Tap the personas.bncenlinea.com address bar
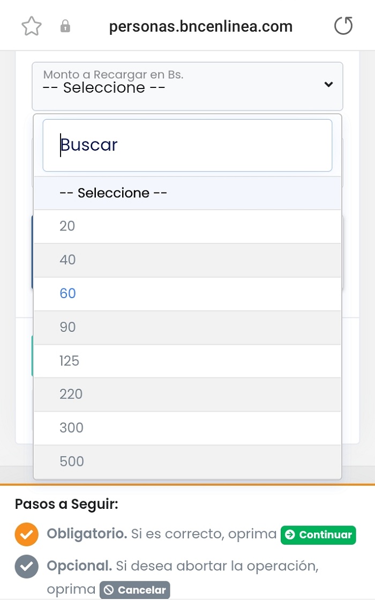375x600 pixels. (201, 26)
